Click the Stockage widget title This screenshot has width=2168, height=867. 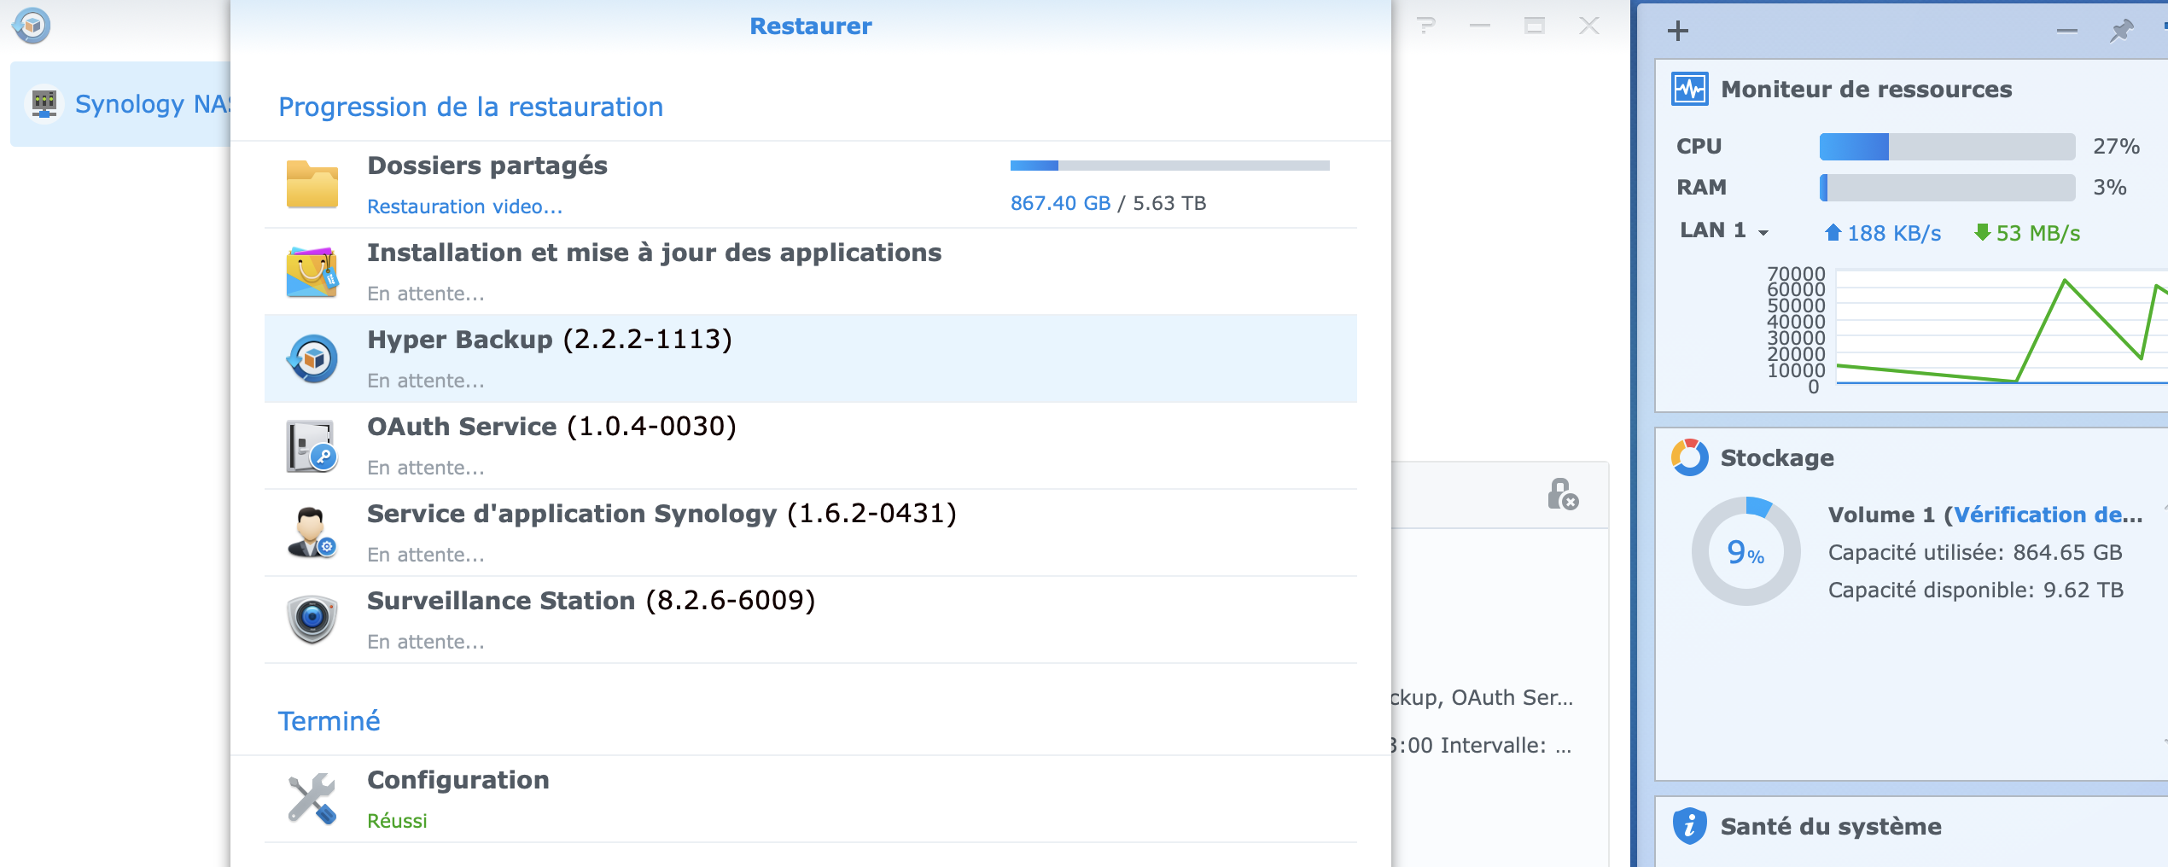pos(1777,457)
